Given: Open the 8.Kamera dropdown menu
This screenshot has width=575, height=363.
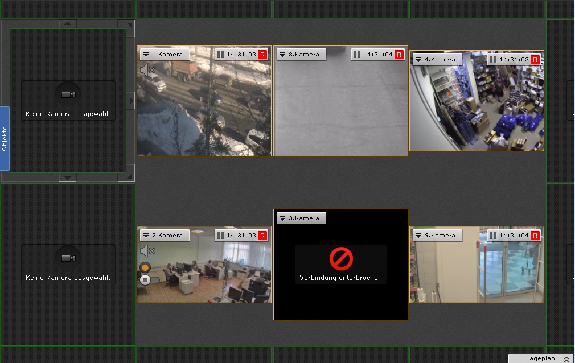Looking at the screenshot, I should point(301,54).
